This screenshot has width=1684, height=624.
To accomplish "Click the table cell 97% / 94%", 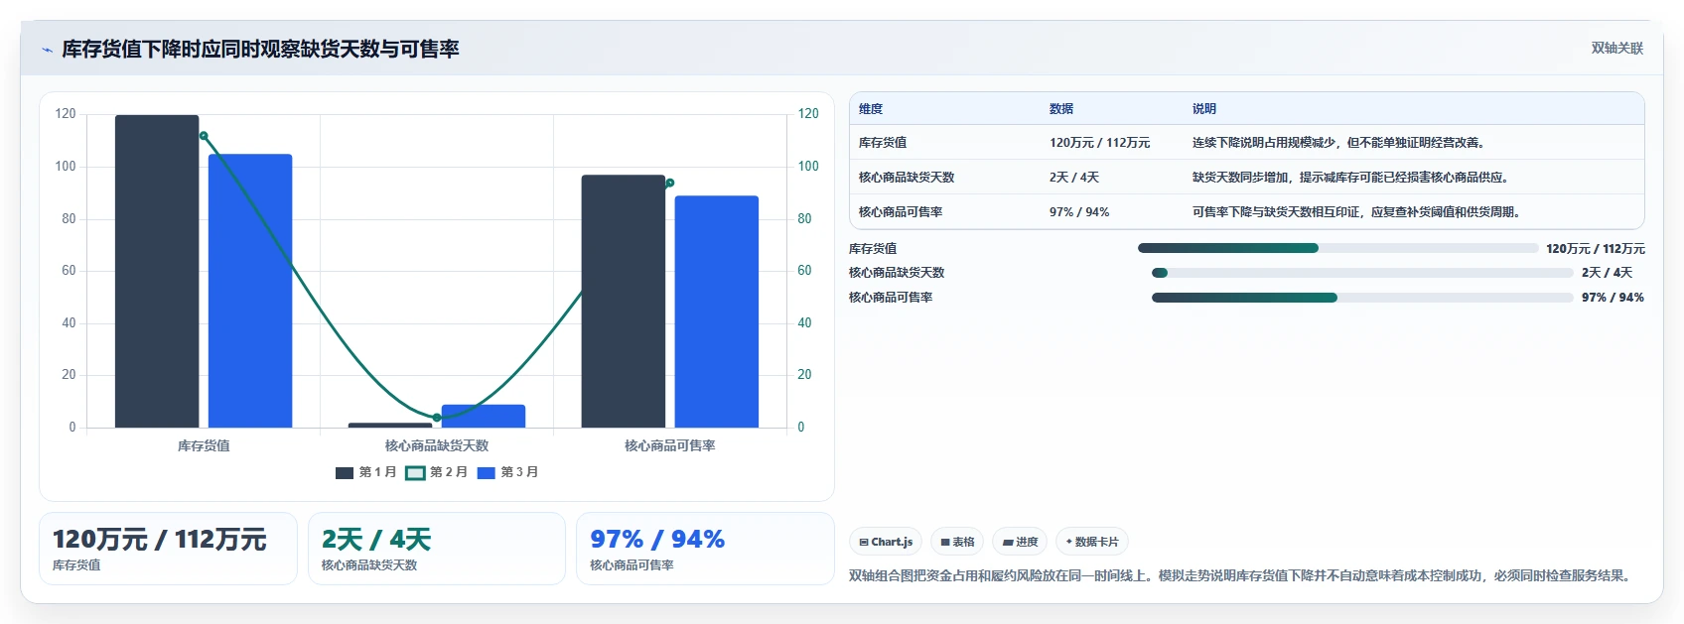I will point(1079,212).
